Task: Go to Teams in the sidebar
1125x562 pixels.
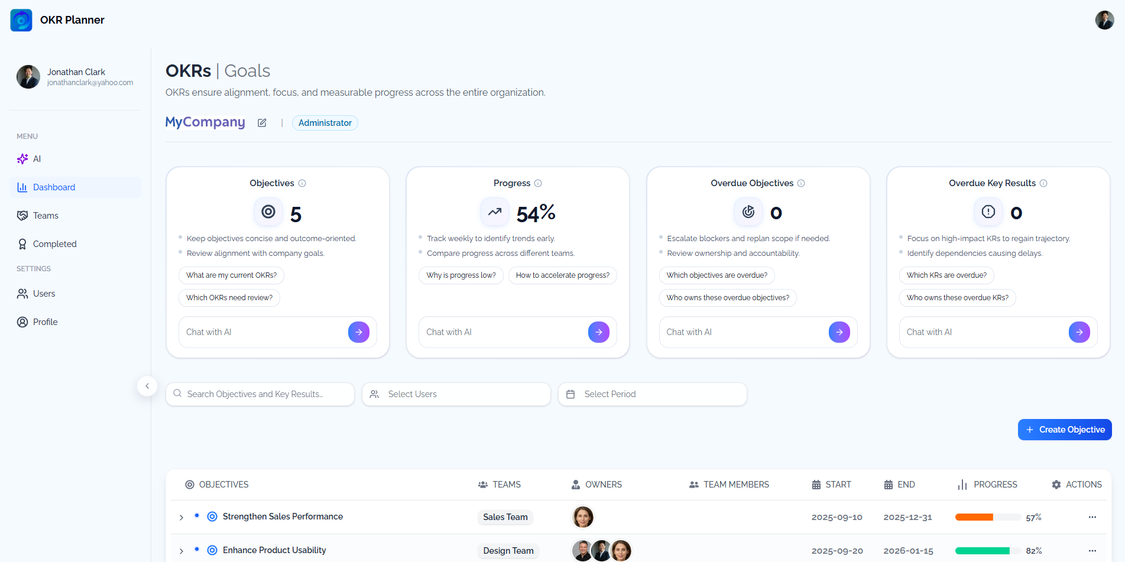Action: [x=46, y=216]
